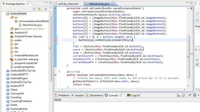The height and width of the screenshot is (112, 200).
Task: Select AndroidManifest.xml file
Action: point(26,55)
